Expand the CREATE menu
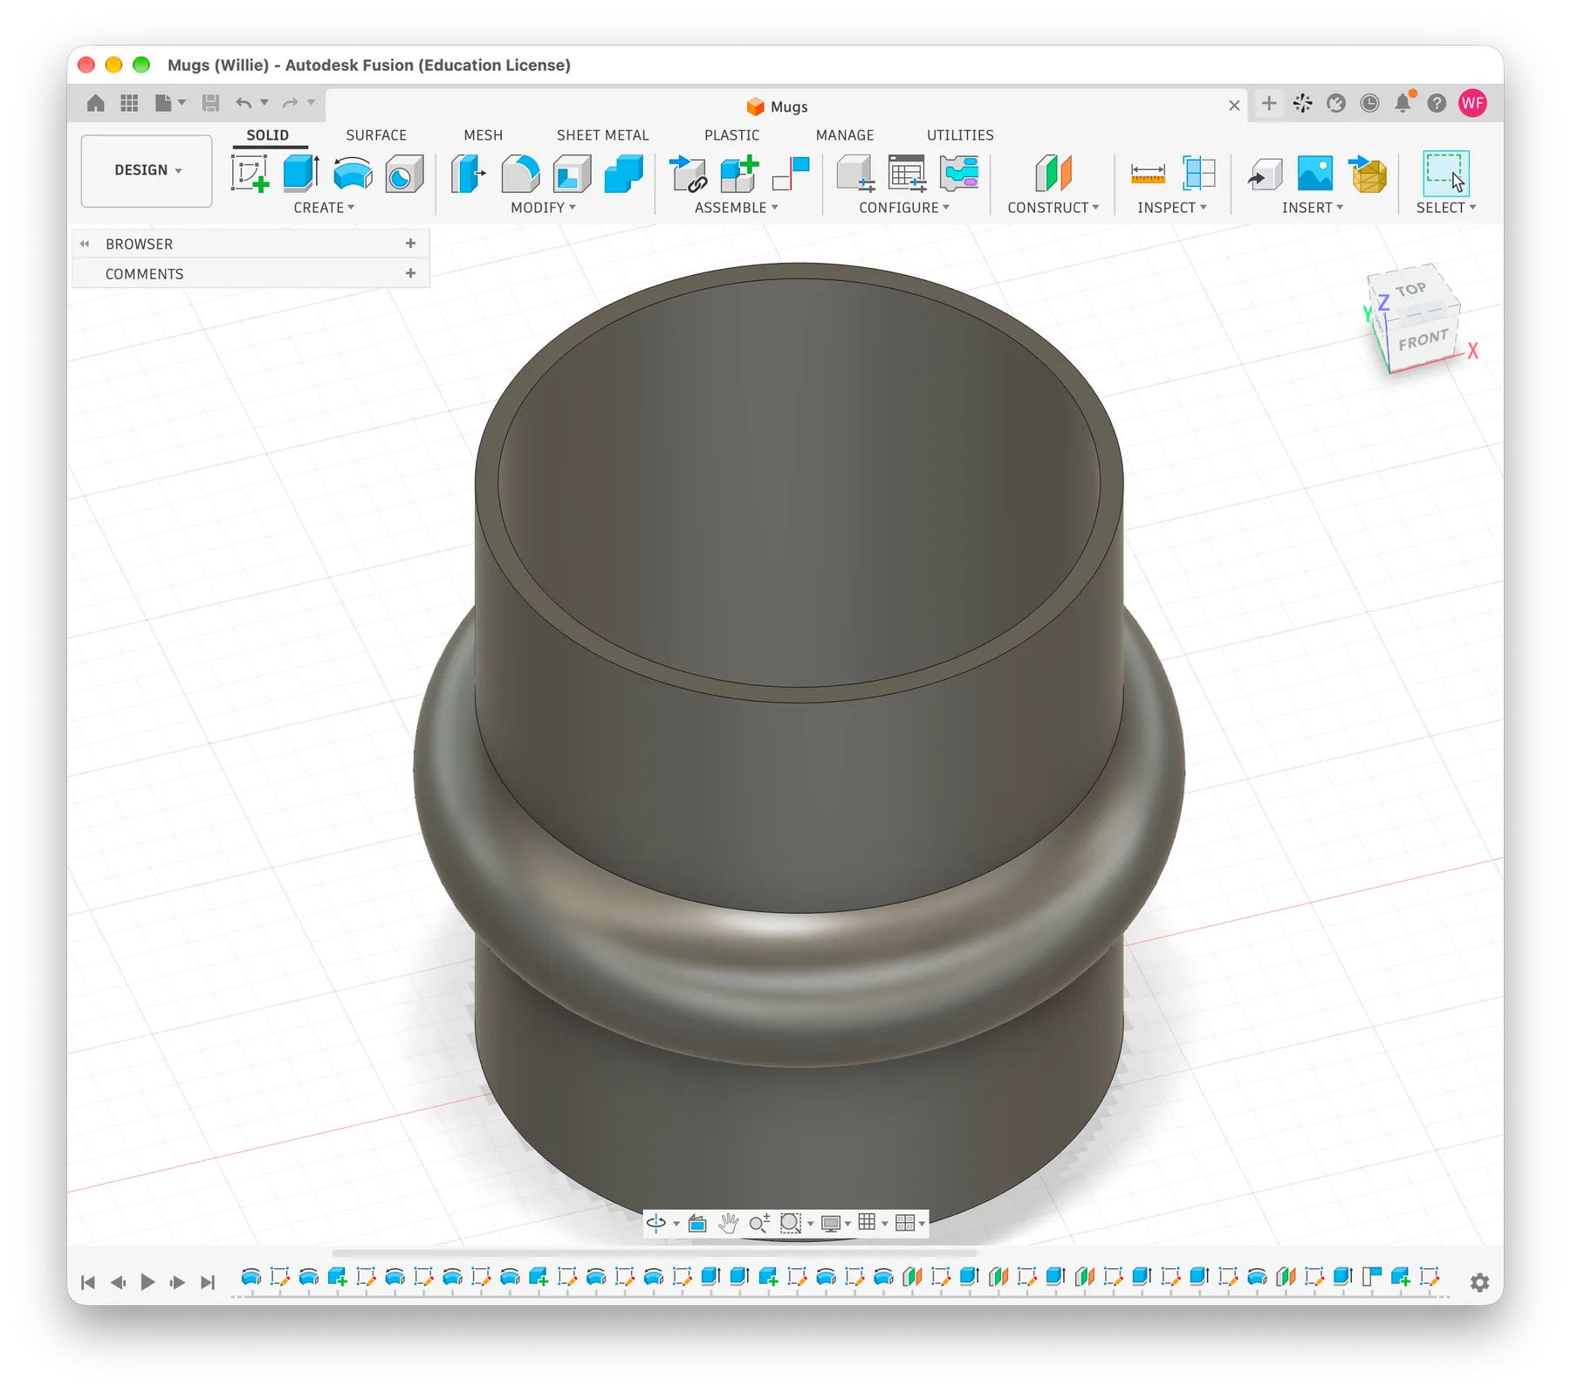 coord(324,208)
